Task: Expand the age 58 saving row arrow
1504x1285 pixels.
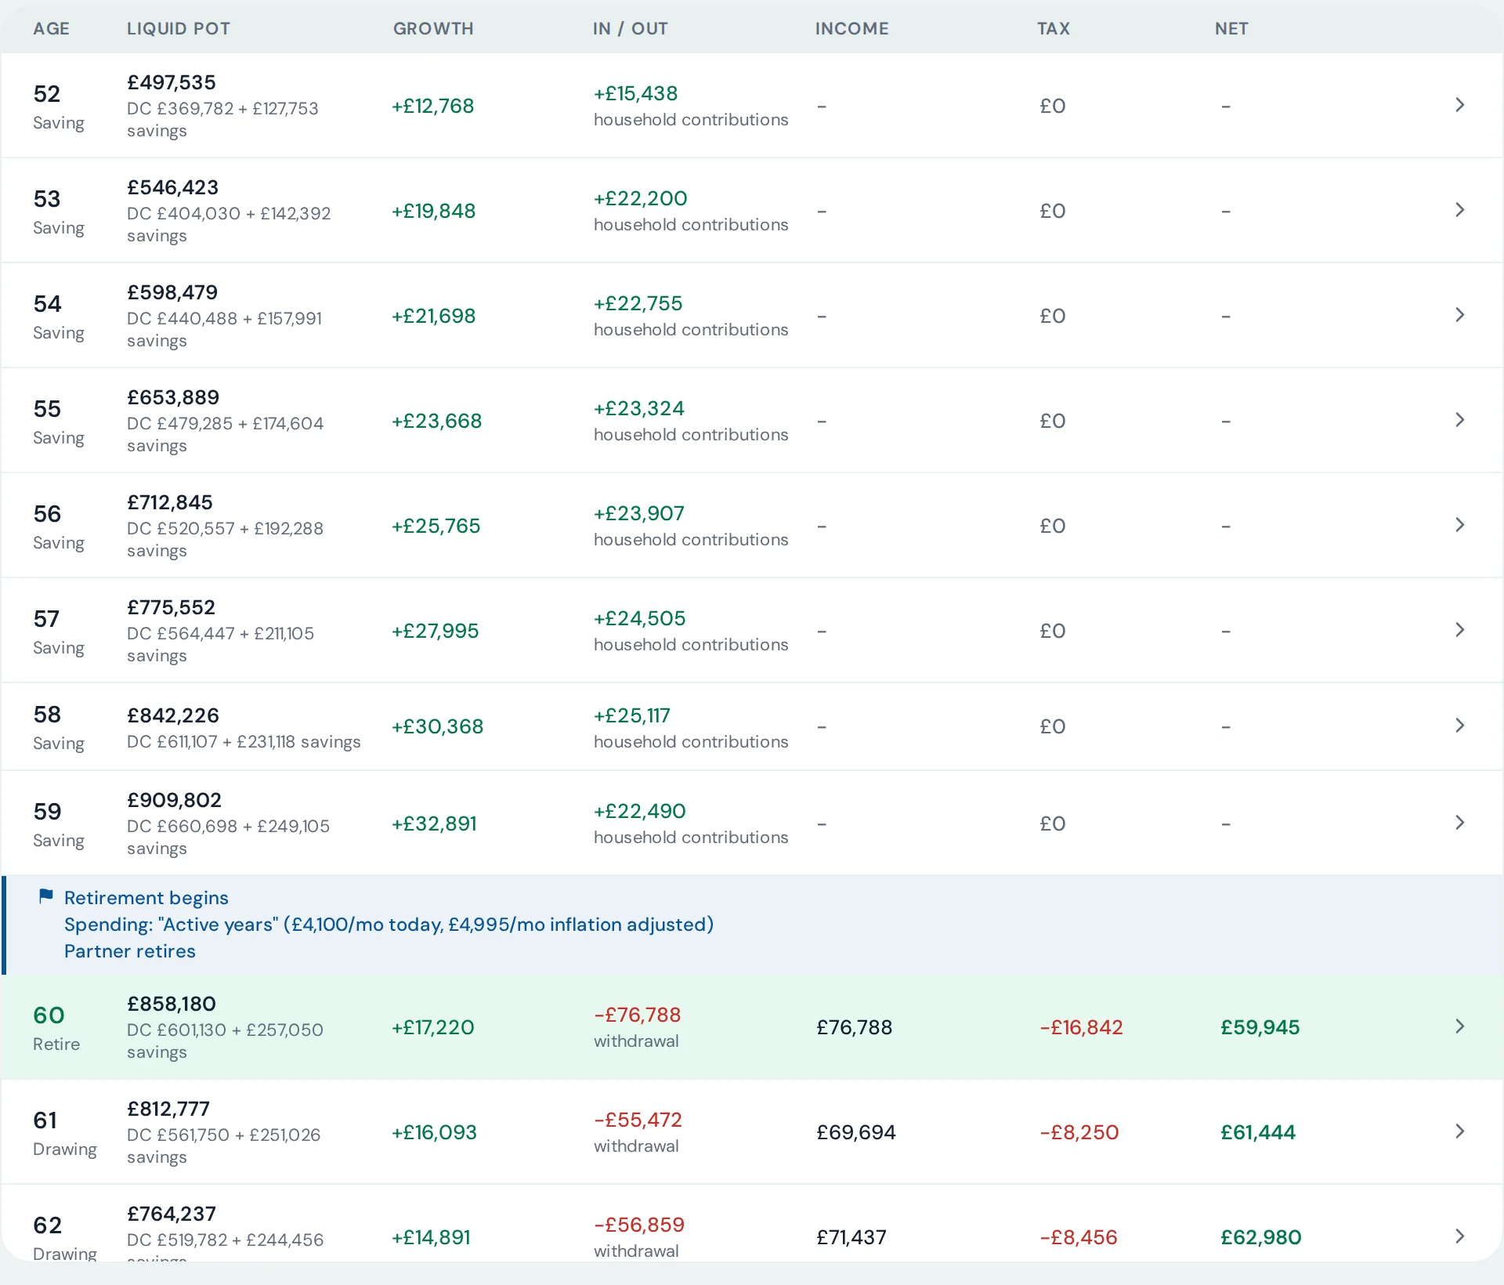Action: (1459, 726)
